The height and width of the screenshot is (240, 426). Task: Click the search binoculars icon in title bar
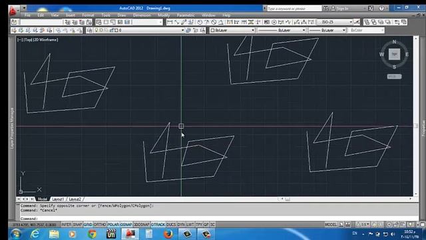[x=325, y=9]
